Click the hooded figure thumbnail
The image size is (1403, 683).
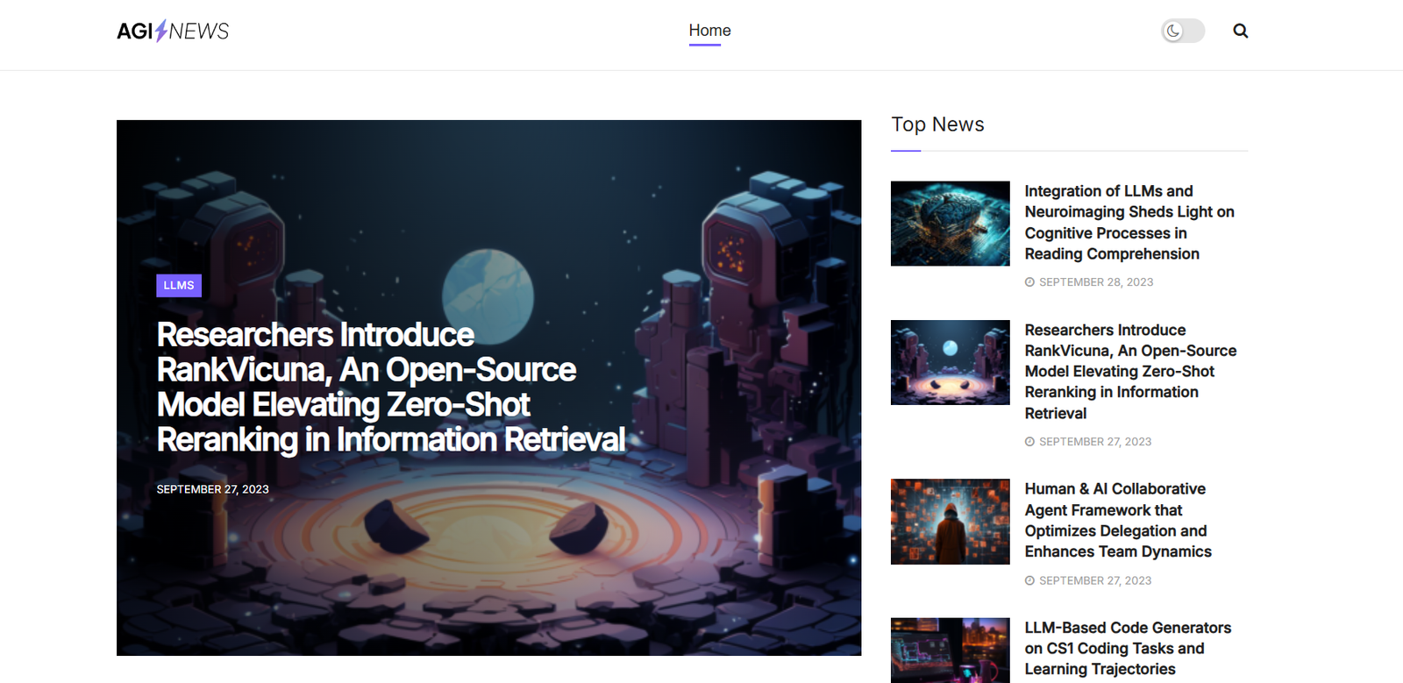950,522
